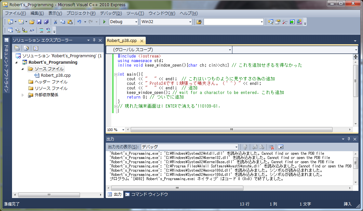This screenshot has width=363, height=211.
Task: Comment out selected lines with the toolbar icon
Action: pos(41,30)
